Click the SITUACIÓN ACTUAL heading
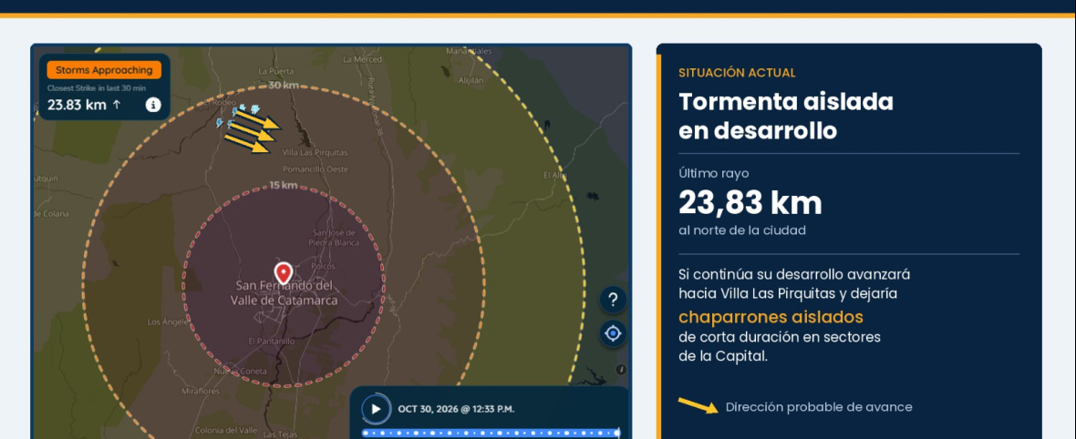Screen dimensions: 1076x439 (x=737, y=73)
